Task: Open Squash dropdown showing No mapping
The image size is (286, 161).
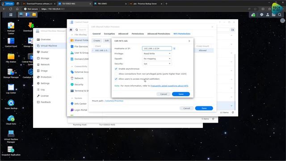Action: (157, 59)
